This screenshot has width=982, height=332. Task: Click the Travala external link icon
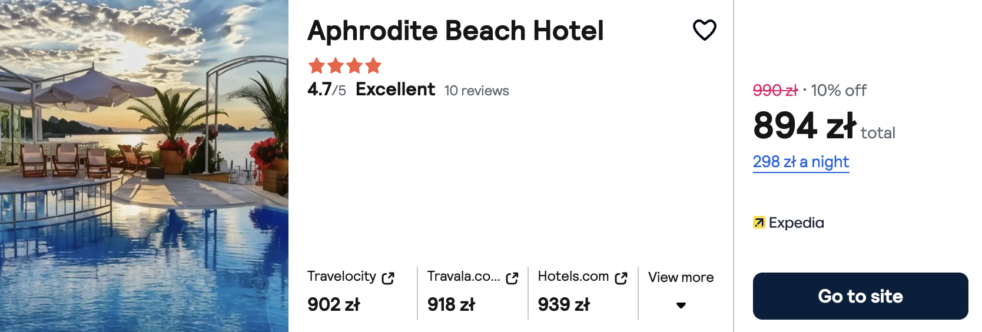click(512, 278)
